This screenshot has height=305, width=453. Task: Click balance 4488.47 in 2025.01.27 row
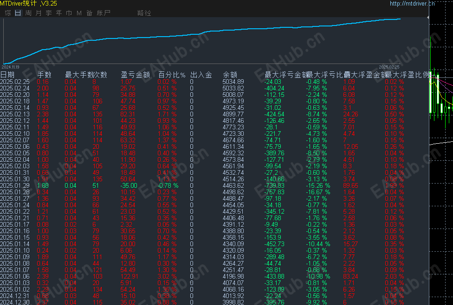[x=233, y=199]
